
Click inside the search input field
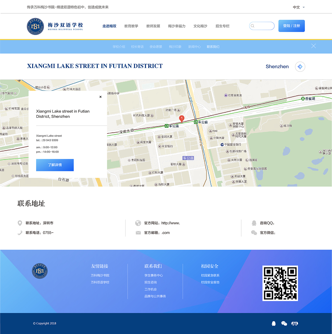(262, 26)
